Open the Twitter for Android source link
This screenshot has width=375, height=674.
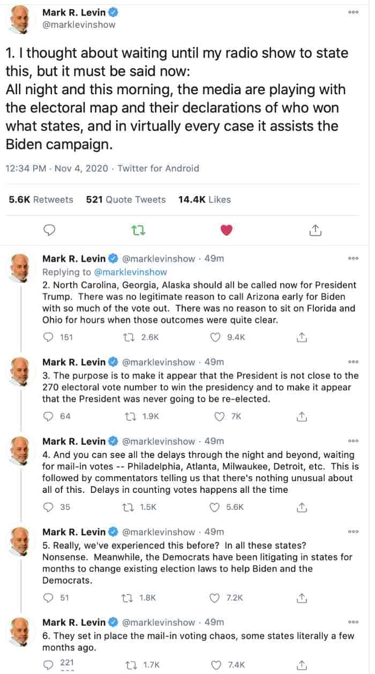click(158, 168)
